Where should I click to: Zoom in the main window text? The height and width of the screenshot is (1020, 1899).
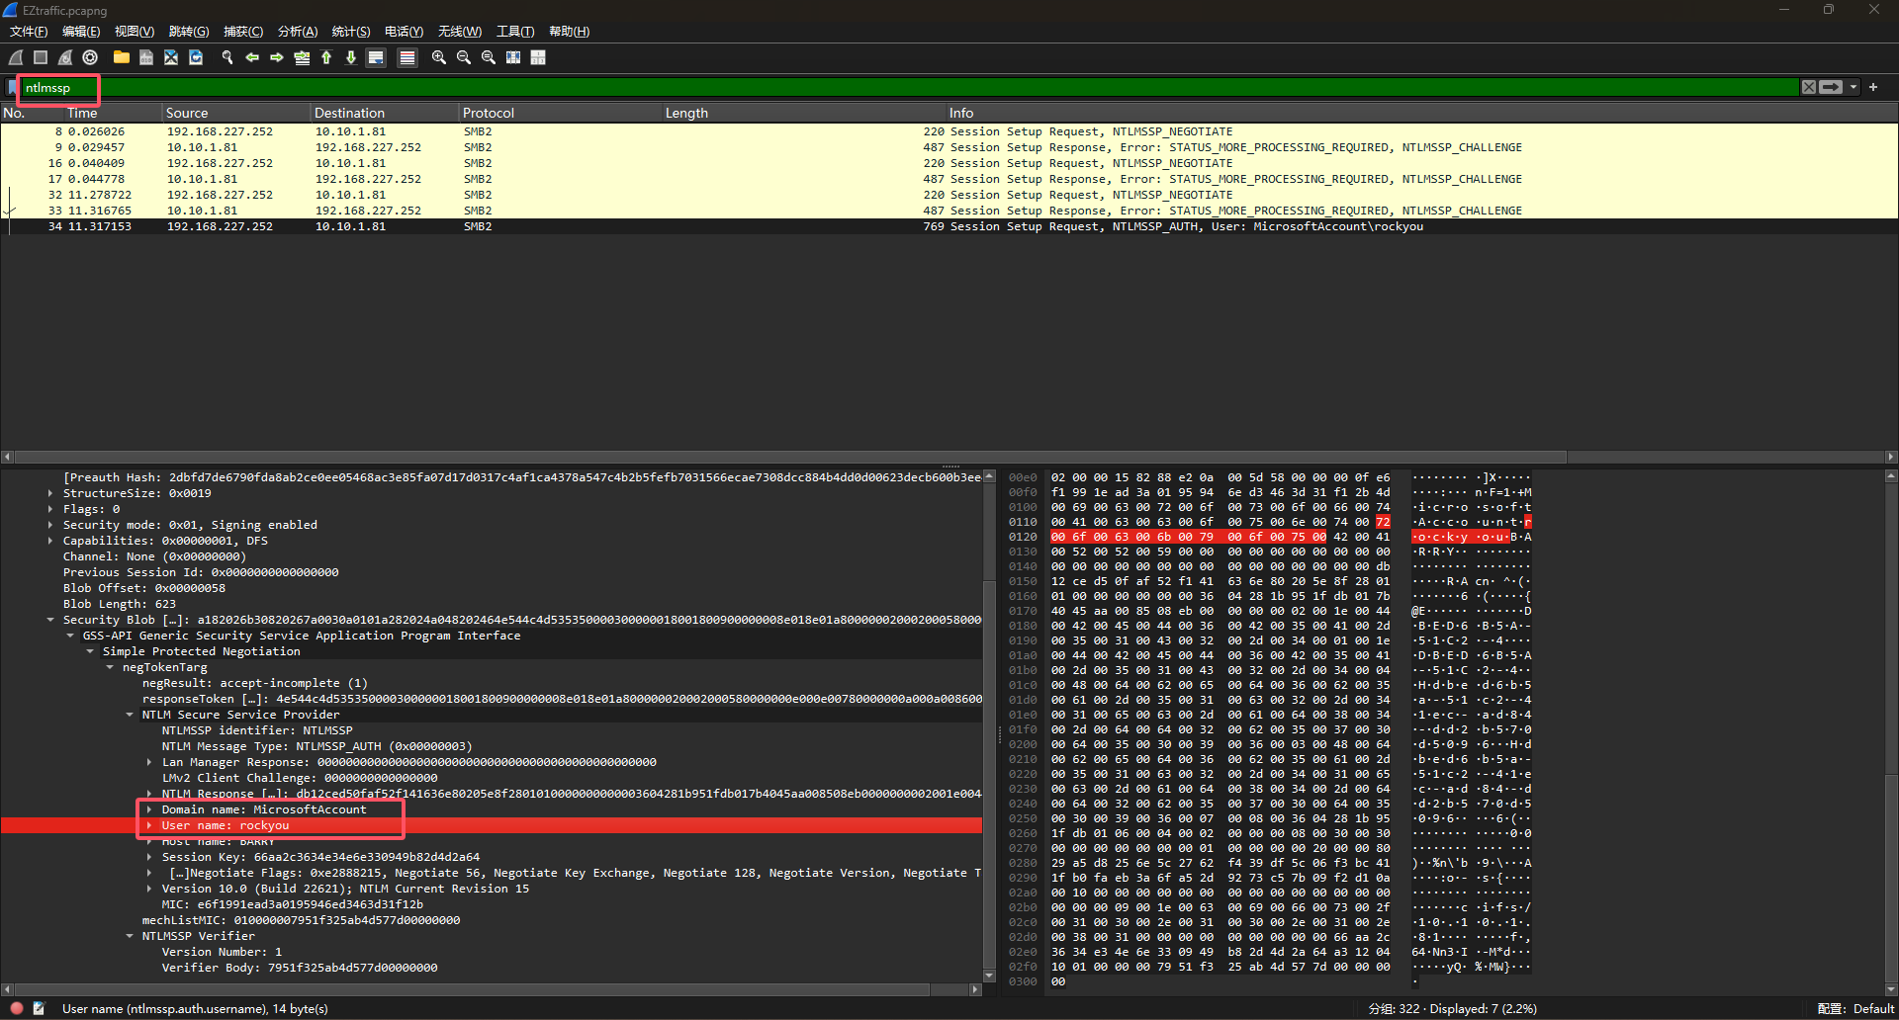(x=439, y=57)
